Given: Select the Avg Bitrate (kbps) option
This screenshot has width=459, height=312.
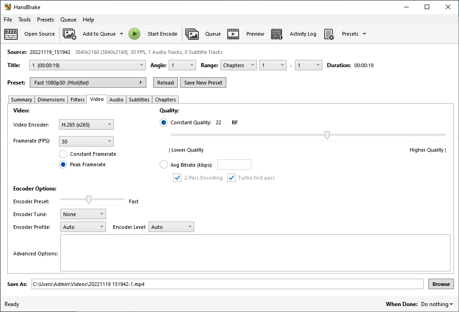Looking at the screenshot, I should tap(164, 165).
